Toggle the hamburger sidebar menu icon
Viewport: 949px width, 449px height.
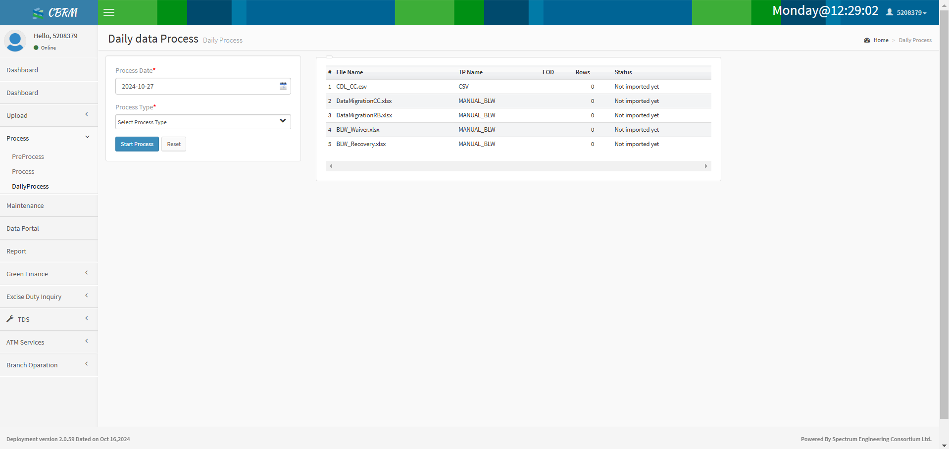click(x=109, y=12)
